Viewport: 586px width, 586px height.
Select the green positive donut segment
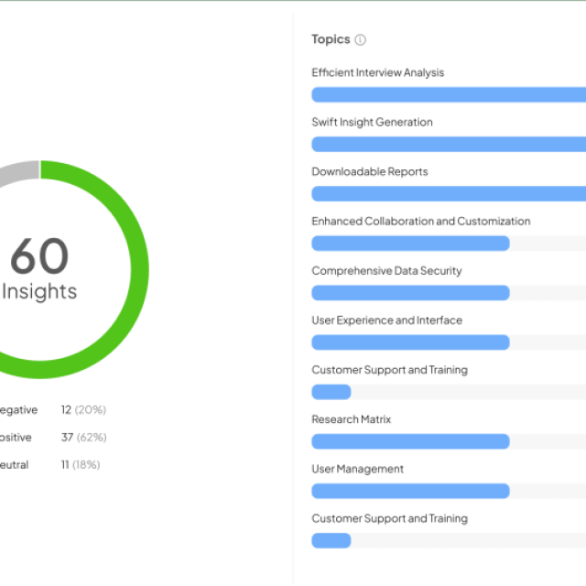click(x=140, y=269)
